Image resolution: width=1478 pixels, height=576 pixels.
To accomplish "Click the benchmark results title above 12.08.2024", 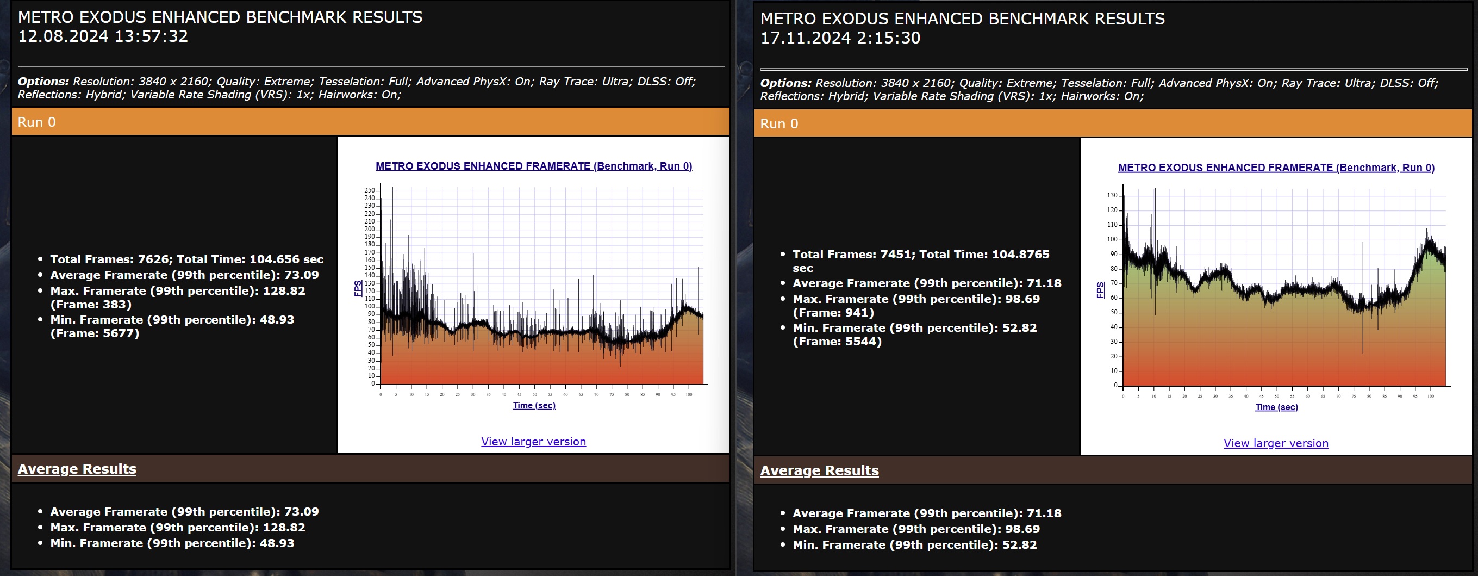I will coord(220,17).
